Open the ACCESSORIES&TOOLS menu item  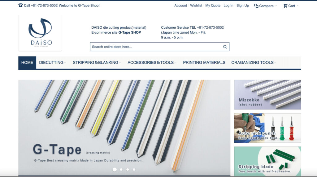point(151,63)
